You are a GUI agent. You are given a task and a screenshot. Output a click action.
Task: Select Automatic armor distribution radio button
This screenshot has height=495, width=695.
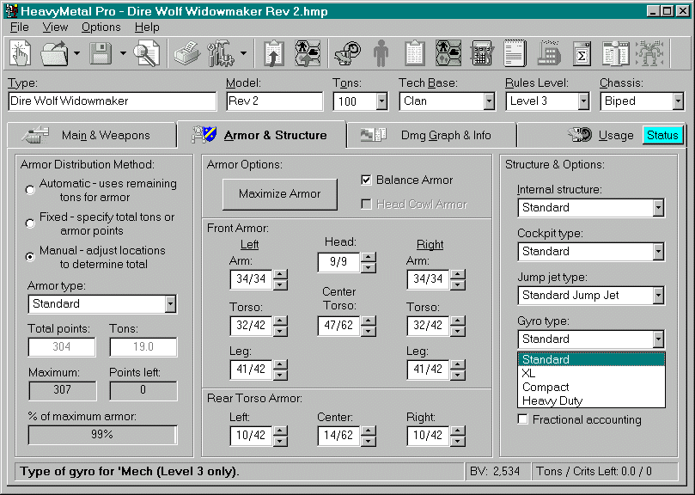pyautogui.click(x=30, y=190)
